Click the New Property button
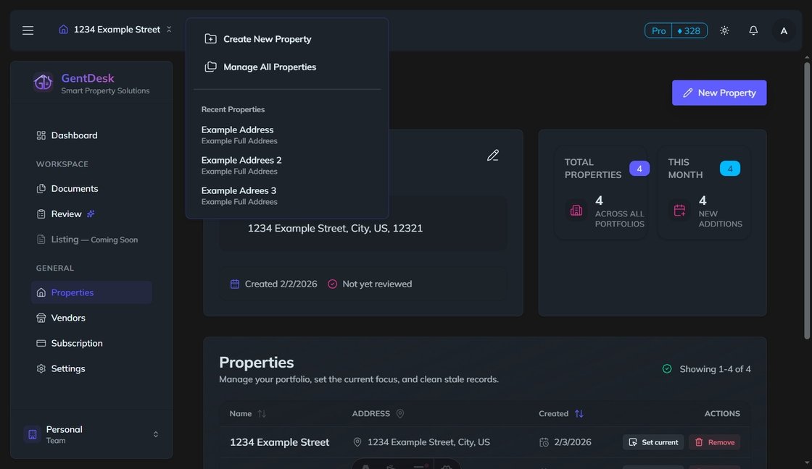812x469 pixels. pyautogui.click(x=718, y=93)
